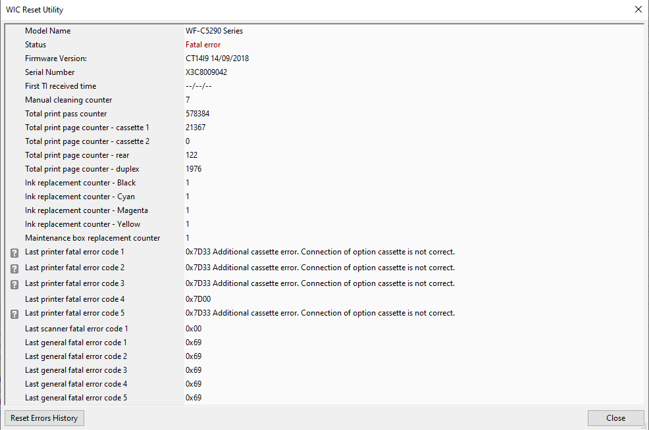The width and height of the screenshot is (649, 430).
Task: Click Ink replacement counter - Cyan label
Action: pos(80,197)
